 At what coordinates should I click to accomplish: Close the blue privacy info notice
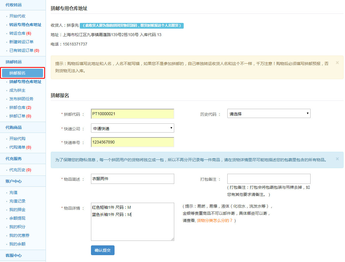pos(337,159)
